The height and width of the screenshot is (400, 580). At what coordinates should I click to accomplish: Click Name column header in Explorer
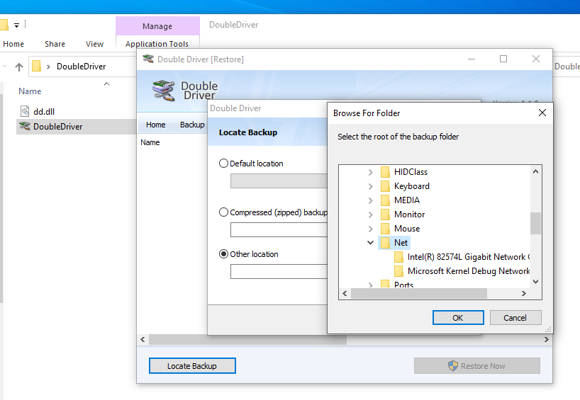(30, 91)
